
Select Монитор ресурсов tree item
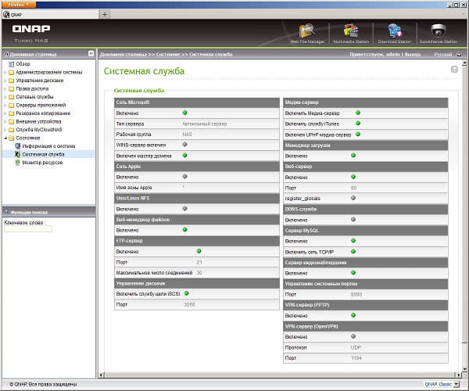[x=42, y=163]
